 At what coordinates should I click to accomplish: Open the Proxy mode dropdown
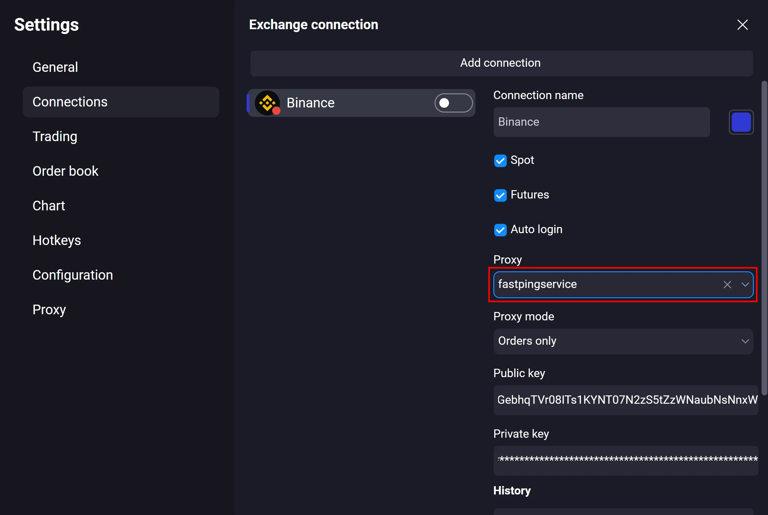click(623, 341)
